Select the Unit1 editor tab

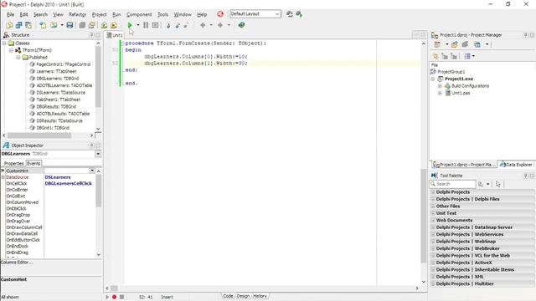point(115,35)
